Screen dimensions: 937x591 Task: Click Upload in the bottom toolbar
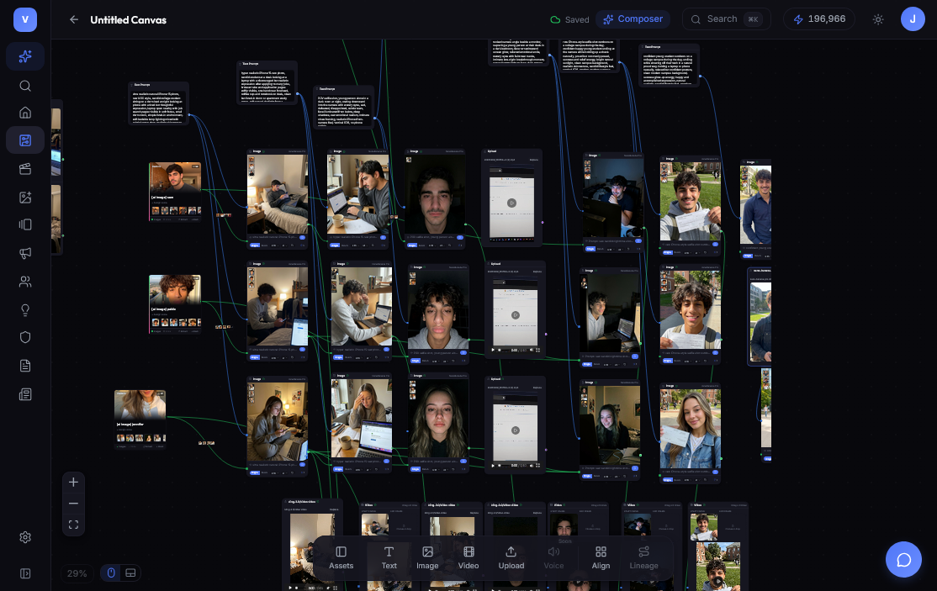click(511, 557)
